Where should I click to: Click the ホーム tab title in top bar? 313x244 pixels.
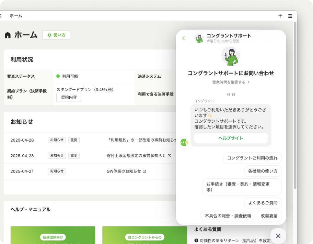[16, 16]
